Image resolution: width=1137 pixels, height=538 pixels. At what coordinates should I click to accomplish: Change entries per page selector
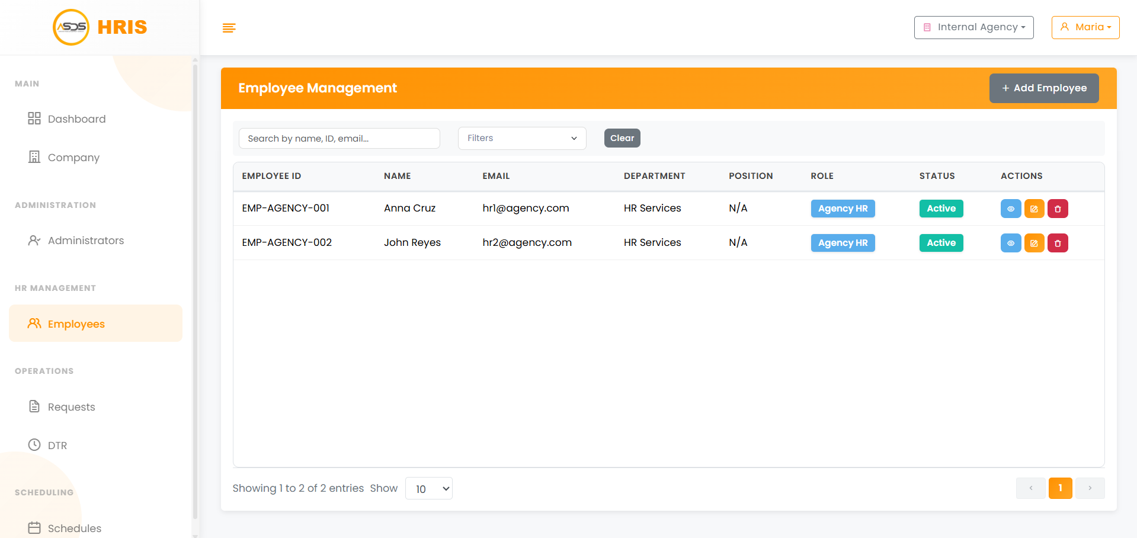[428, 489]
